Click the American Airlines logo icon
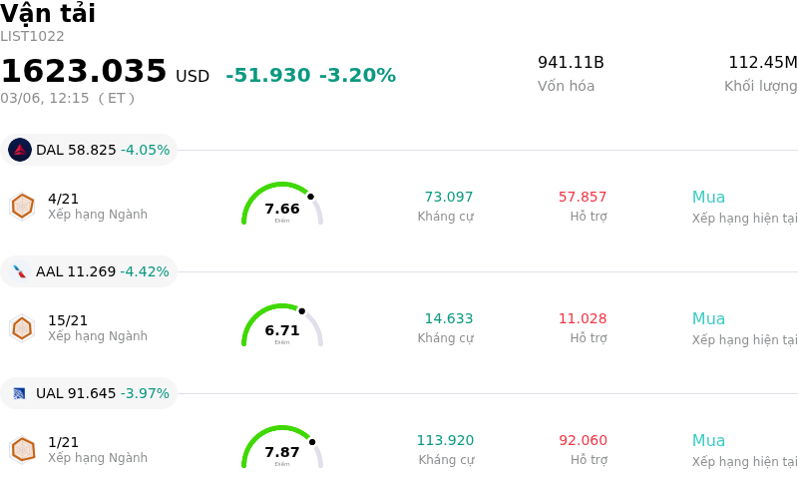 (x=20, y=271)
